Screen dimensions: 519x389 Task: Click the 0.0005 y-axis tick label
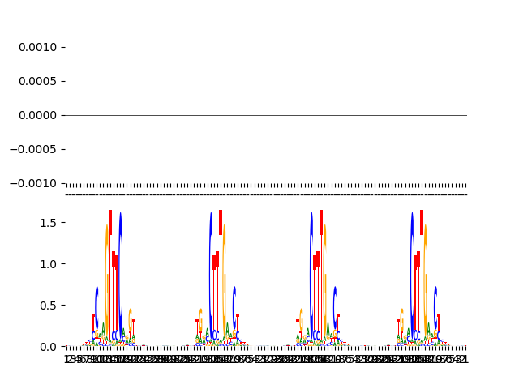pos(37,81)
